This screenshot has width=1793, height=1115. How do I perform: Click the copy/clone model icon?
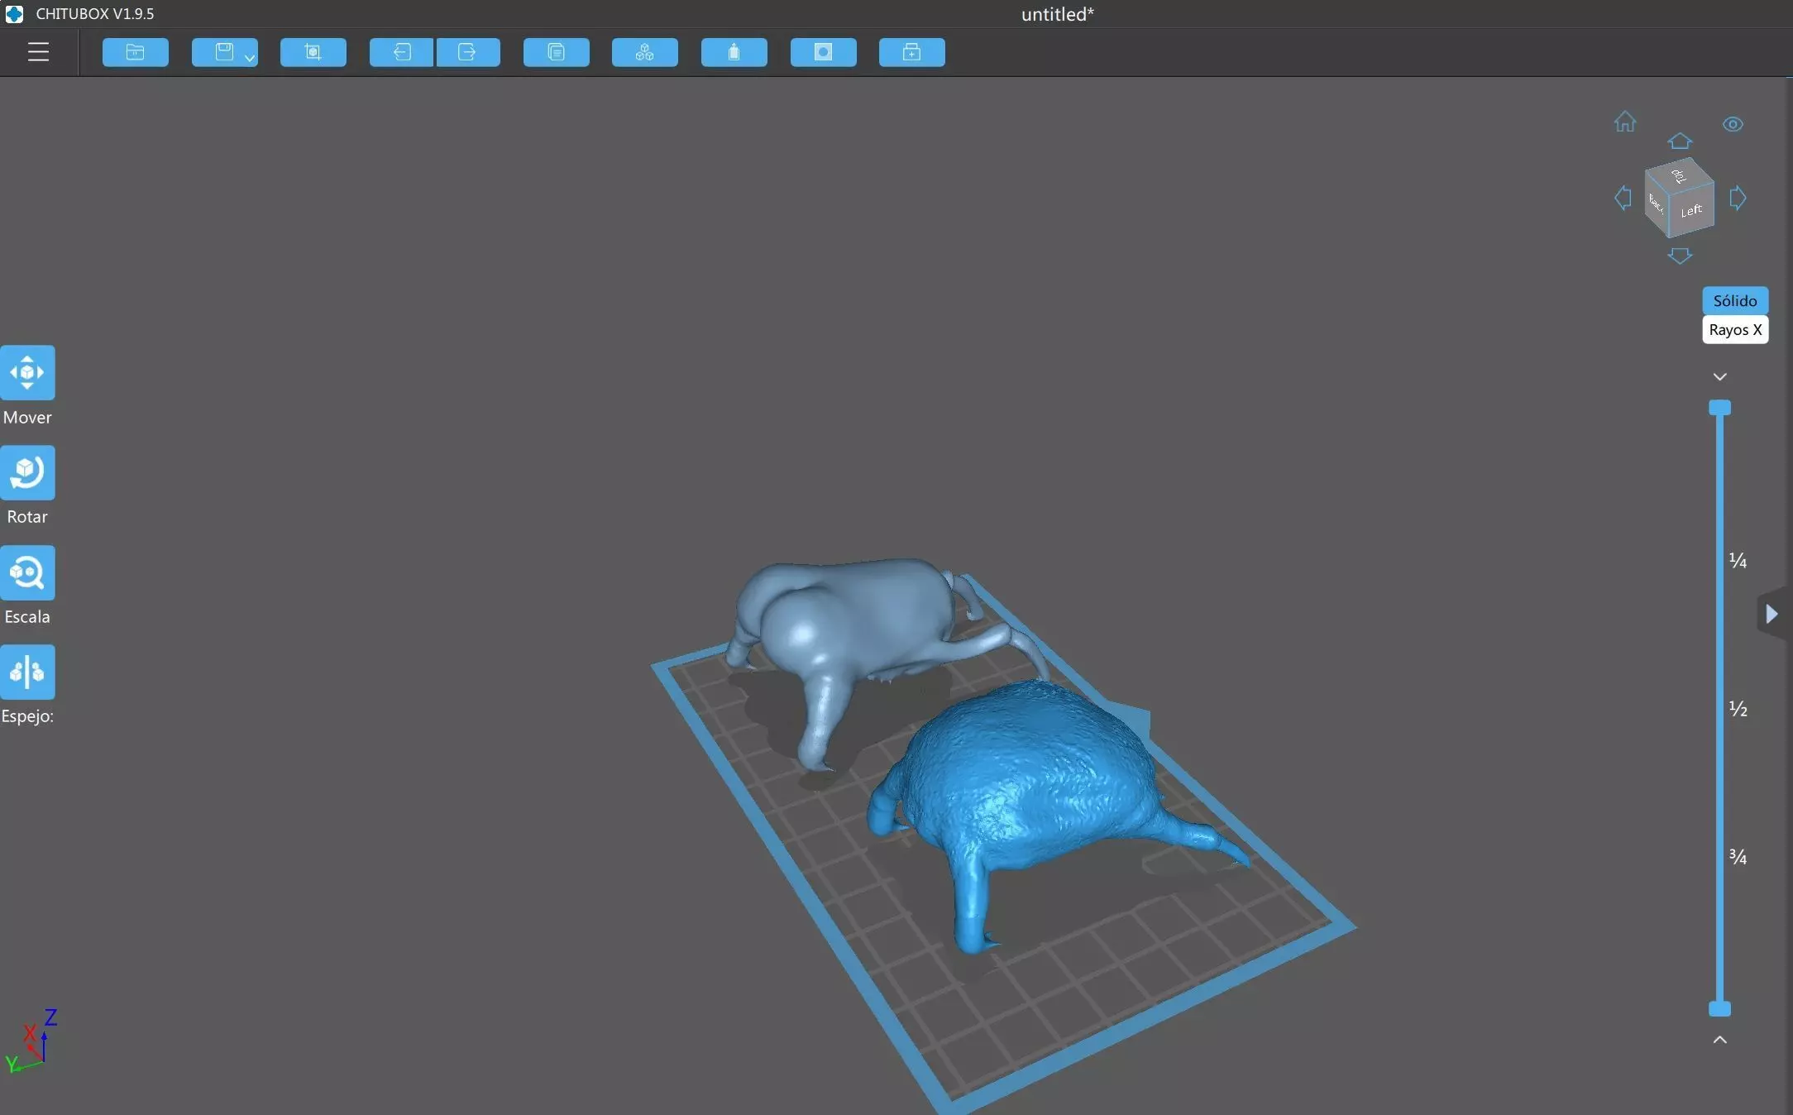[556, 52]
